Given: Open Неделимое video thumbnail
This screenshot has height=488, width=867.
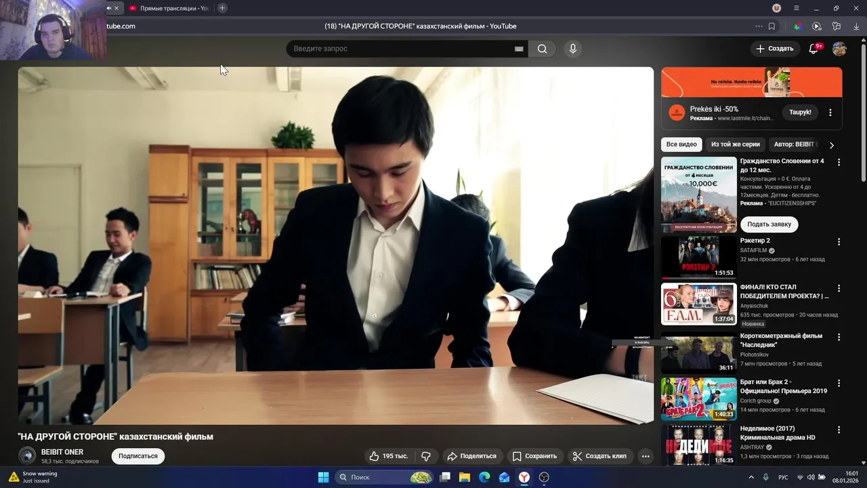Looking at the screenshot, I should (x=698, y=445).
